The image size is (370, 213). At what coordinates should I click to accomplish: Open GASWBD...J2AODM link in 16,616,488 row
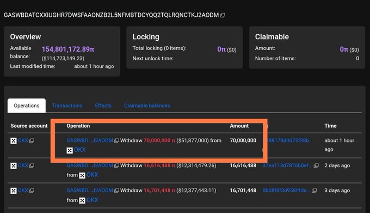90,165
